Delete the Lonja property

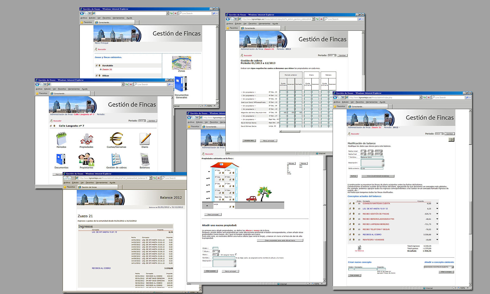click(233, 207)
